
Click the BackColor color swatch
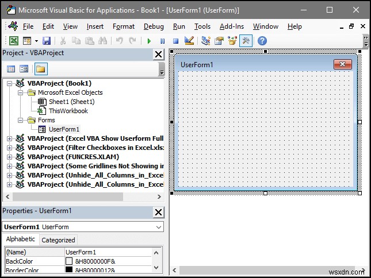pyautogui.click(x=69, y=261)
